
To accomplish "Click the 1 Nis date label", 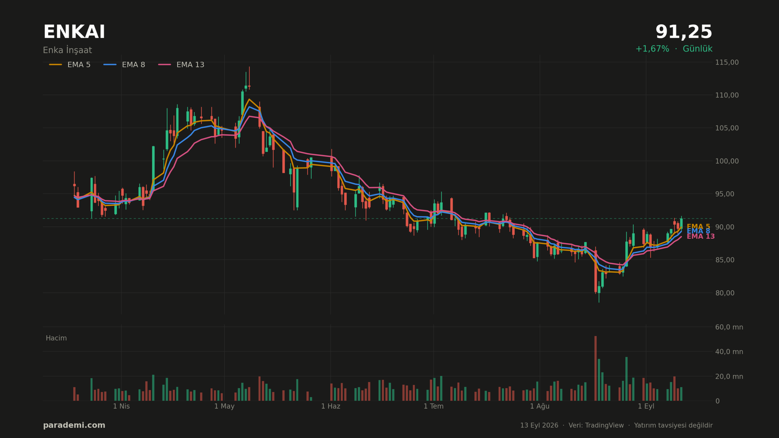I will tap(121, 406).
